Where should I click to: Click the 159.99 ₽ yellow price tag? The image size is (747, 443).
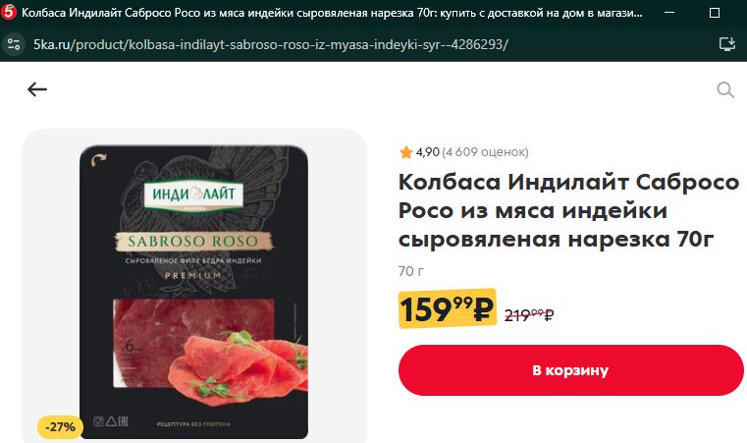tap(447, 308)
